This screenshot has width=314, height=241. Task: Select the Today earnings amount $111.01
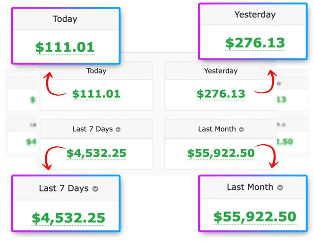[96, 94]
